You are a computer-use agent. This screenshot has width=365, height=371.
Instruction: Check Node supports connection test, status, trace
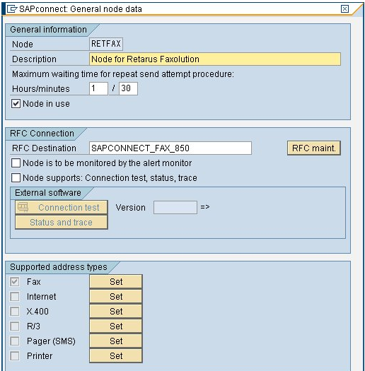point(16,177)
